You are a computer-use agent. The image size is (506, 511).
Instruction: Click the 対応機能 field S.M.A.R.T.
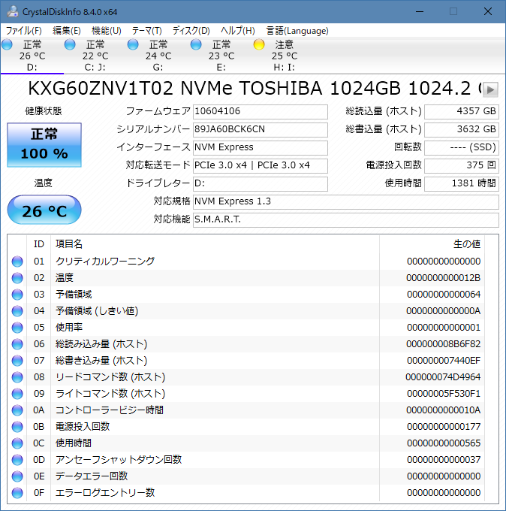(346, 220)
